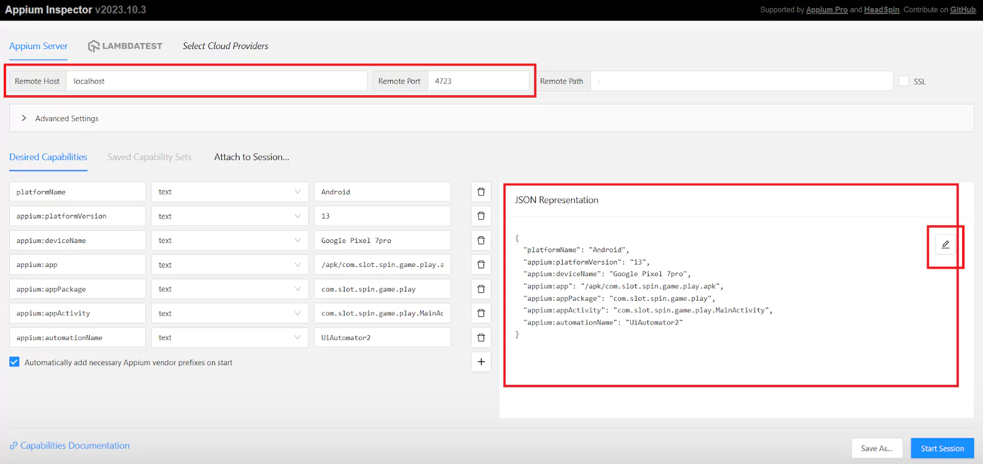The height and width of the screenshot is (464, 983).
Task: Toggle the SSL checkbox
Action: [904, 81]
